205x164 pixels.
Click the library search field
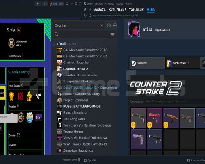tap(85, 34)
